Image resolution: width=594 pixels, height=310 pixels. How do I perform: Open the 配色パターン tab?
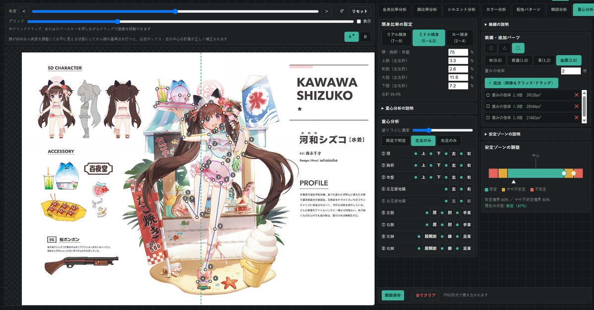coord(529,9)
